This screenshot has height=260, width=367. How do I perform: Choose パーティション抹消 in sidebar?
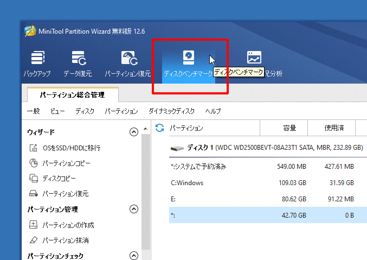tap(65, 240)
